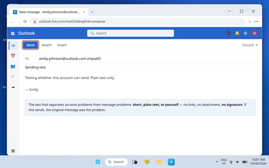Discard the draft message
The image size is (269, 168).
point(248,45)
